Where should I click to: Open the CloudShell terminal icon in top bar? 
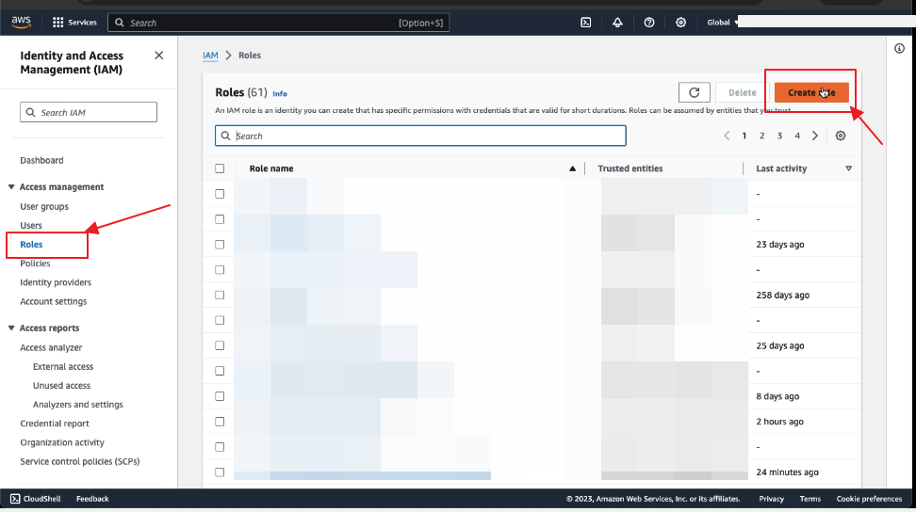pyautogui.click(x=585, y=23)
